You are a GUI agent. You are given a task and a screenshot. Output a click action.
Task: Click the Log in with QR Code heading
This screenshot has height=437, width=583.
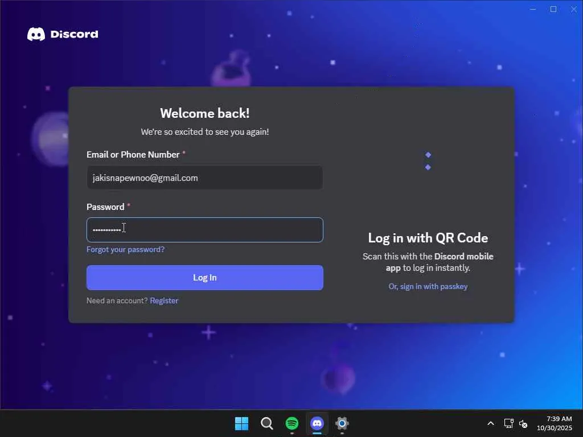[428, 238]
